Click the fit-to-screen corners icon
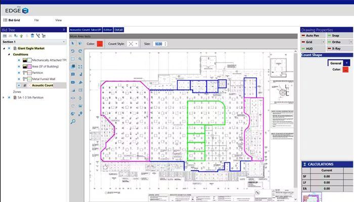 80,67
